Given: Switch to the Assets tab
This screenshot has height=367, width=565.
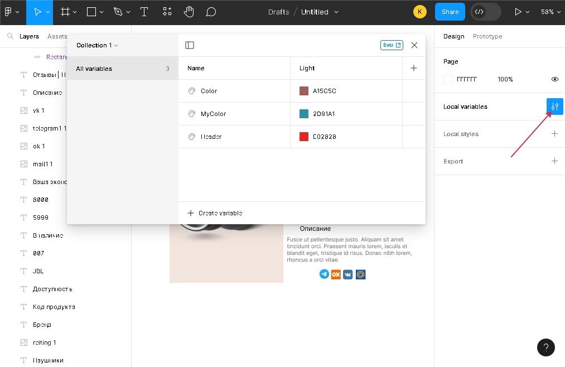Looking at the screenshot, I should pos(57,36).
